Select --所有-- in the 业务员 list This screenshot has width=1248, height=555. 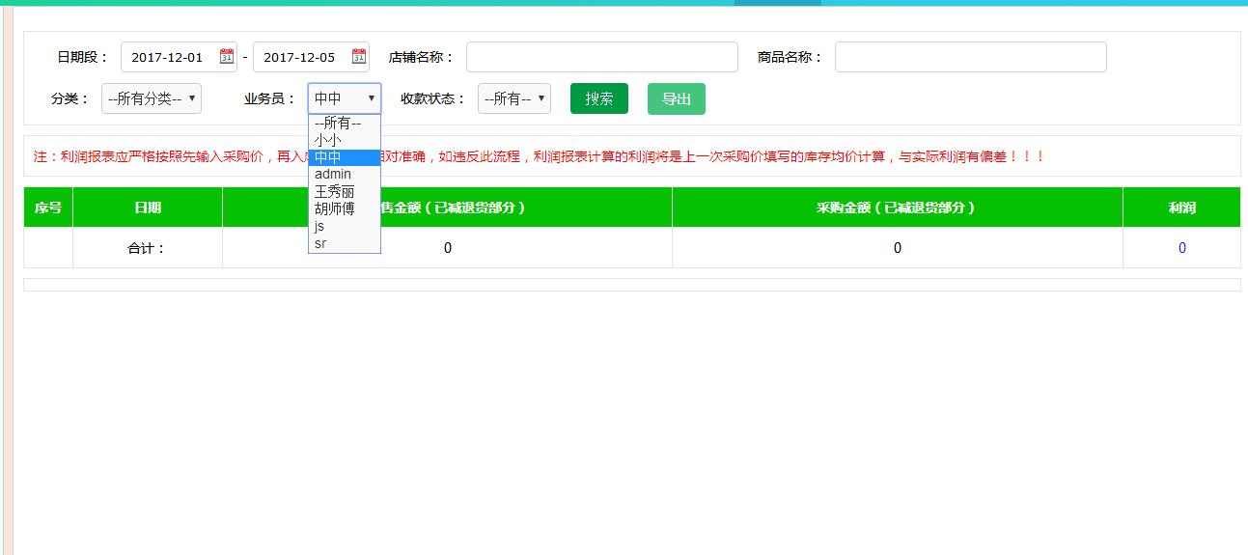coord(338,123)
